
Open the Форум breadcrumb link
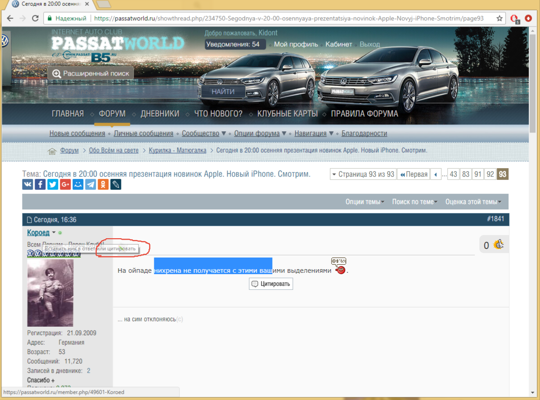[70, 151]
